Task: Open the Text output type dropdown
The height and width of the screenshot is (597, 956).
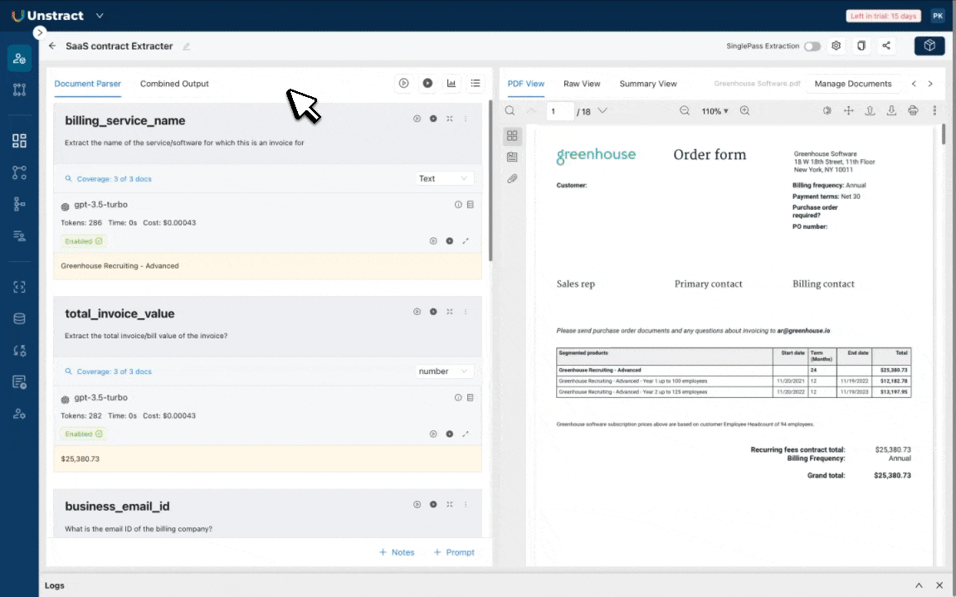Action: tap(444, 178)
